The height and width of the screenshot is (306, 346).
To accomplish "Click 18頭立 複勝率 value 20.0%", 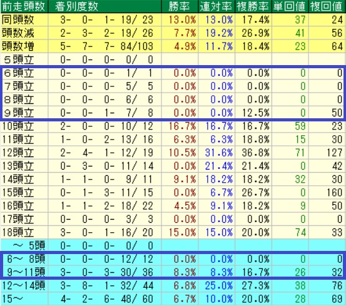I will 256,232.
